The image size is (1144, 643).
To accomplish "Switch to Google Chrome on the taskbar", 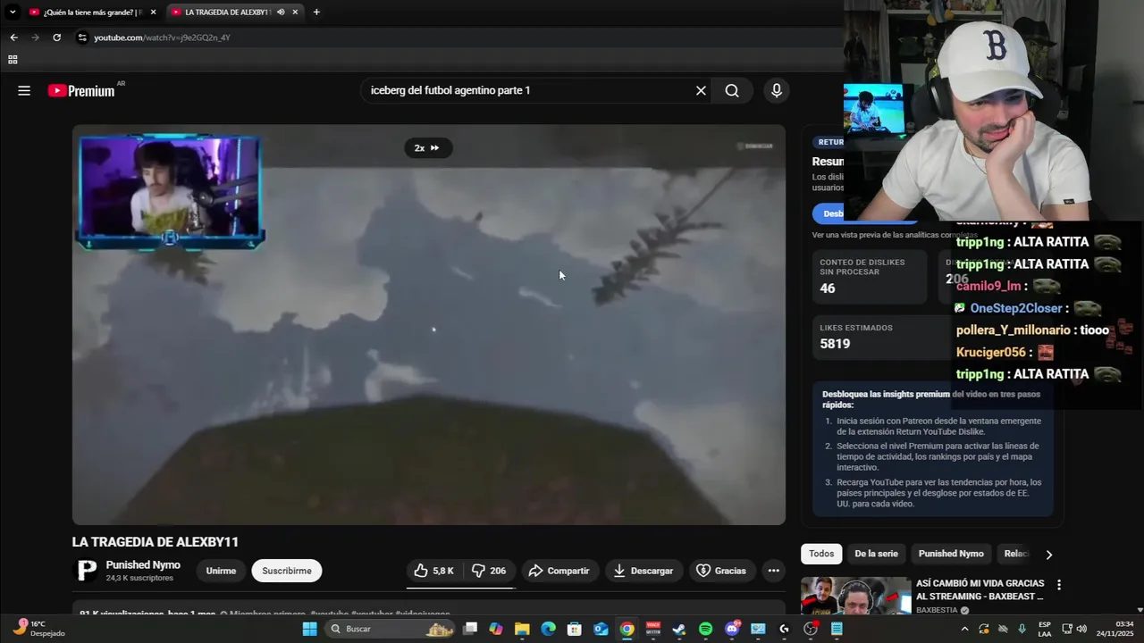I will tap(627, 629).
